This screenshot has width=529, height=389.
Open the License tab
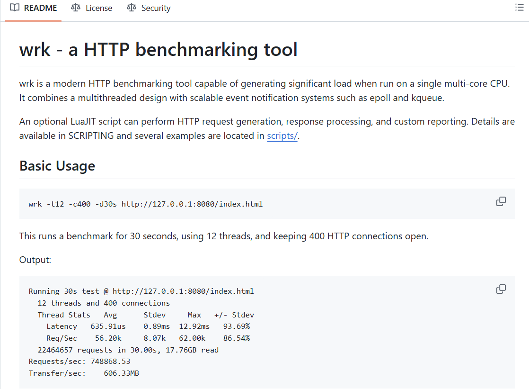(x=98, y=8)
